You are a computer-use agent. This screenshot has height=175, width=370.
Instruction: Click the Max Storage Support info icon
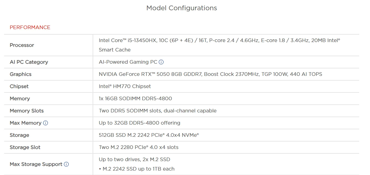coord(66,164)
